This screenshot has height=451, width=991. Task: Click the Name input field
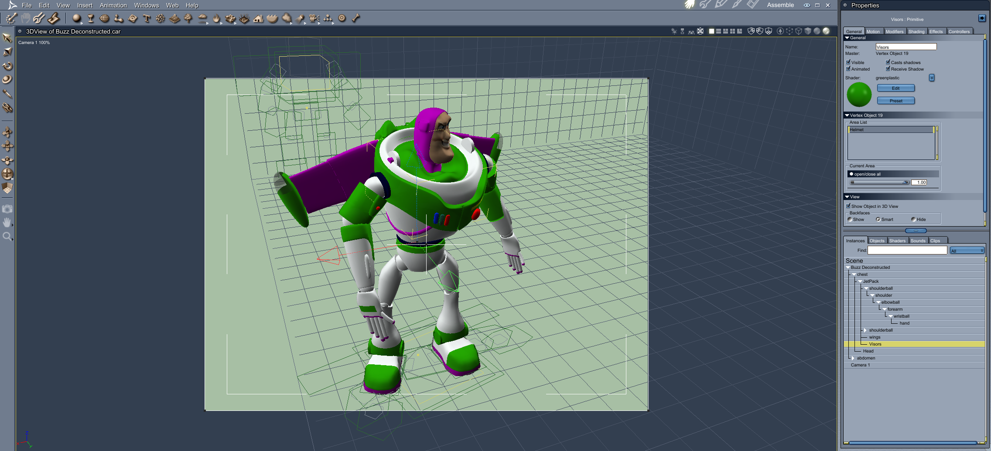[906, 47]
